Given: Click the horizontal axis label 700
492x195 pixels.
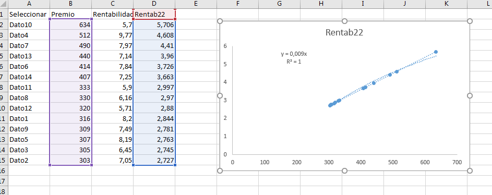Looking at the screenshot, I should (x=457, y=162).
